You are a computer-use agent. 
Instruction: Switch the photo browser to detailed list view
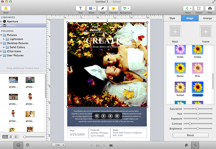point(16,137)
